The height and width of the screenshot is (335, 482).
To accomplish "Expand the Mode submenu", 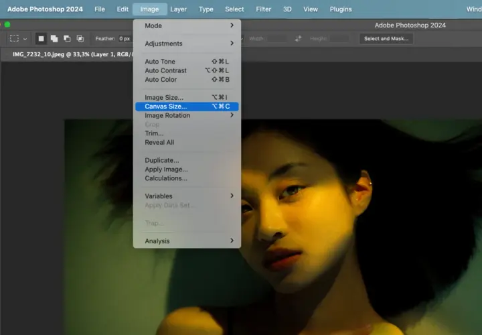I will [x=187, y=25].
